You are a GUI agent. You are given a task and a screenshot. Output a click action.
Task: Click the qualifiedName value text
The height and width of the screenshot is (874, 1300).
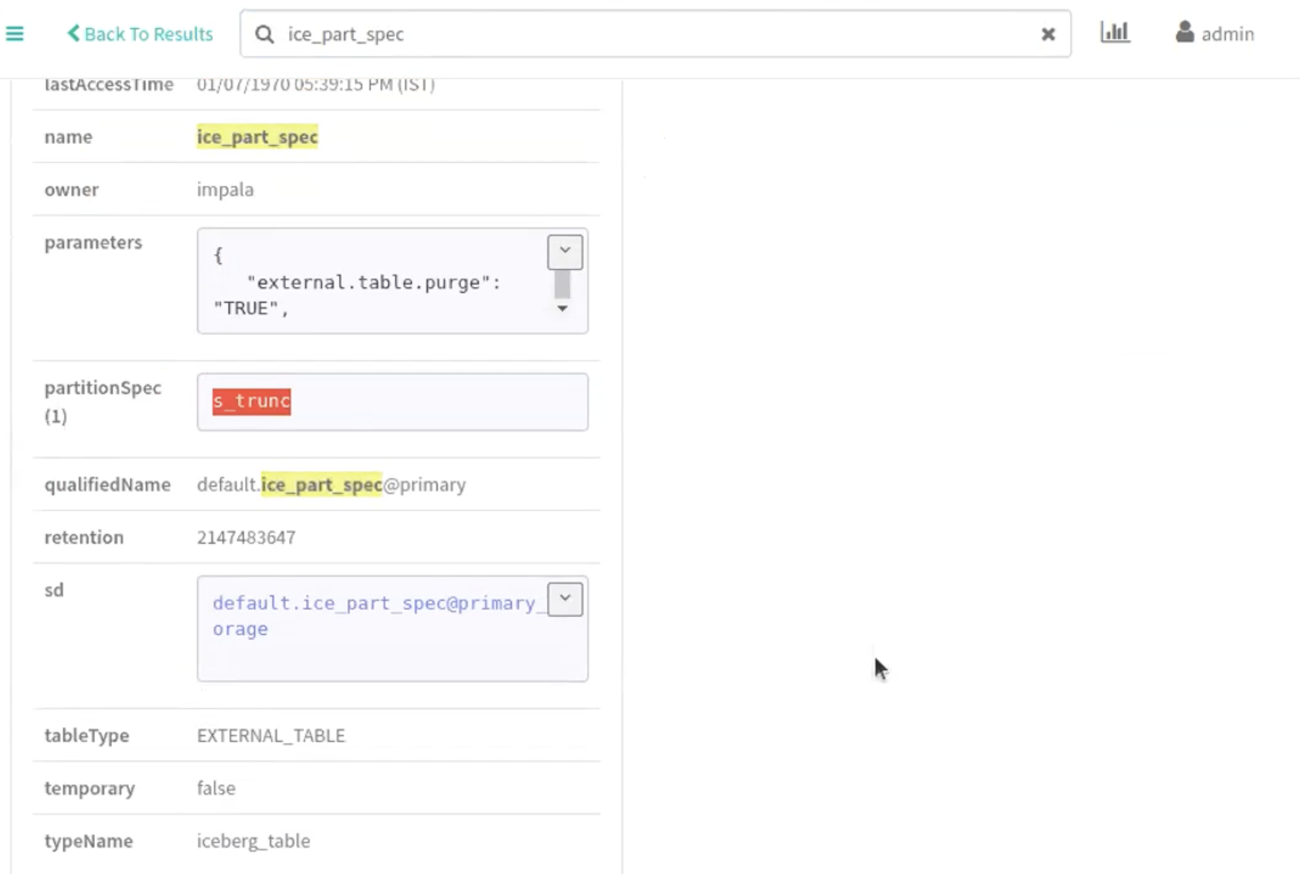pos(331,485)
